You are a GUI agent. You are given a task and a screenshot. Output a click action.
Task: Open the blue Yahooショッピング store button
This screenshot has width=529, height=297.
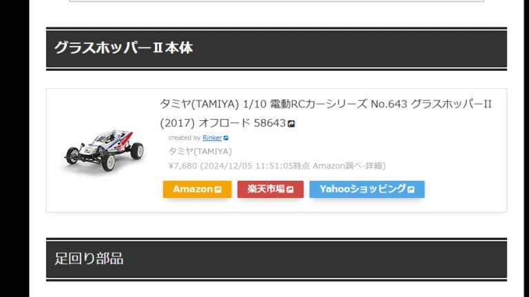tap(367, 189)
